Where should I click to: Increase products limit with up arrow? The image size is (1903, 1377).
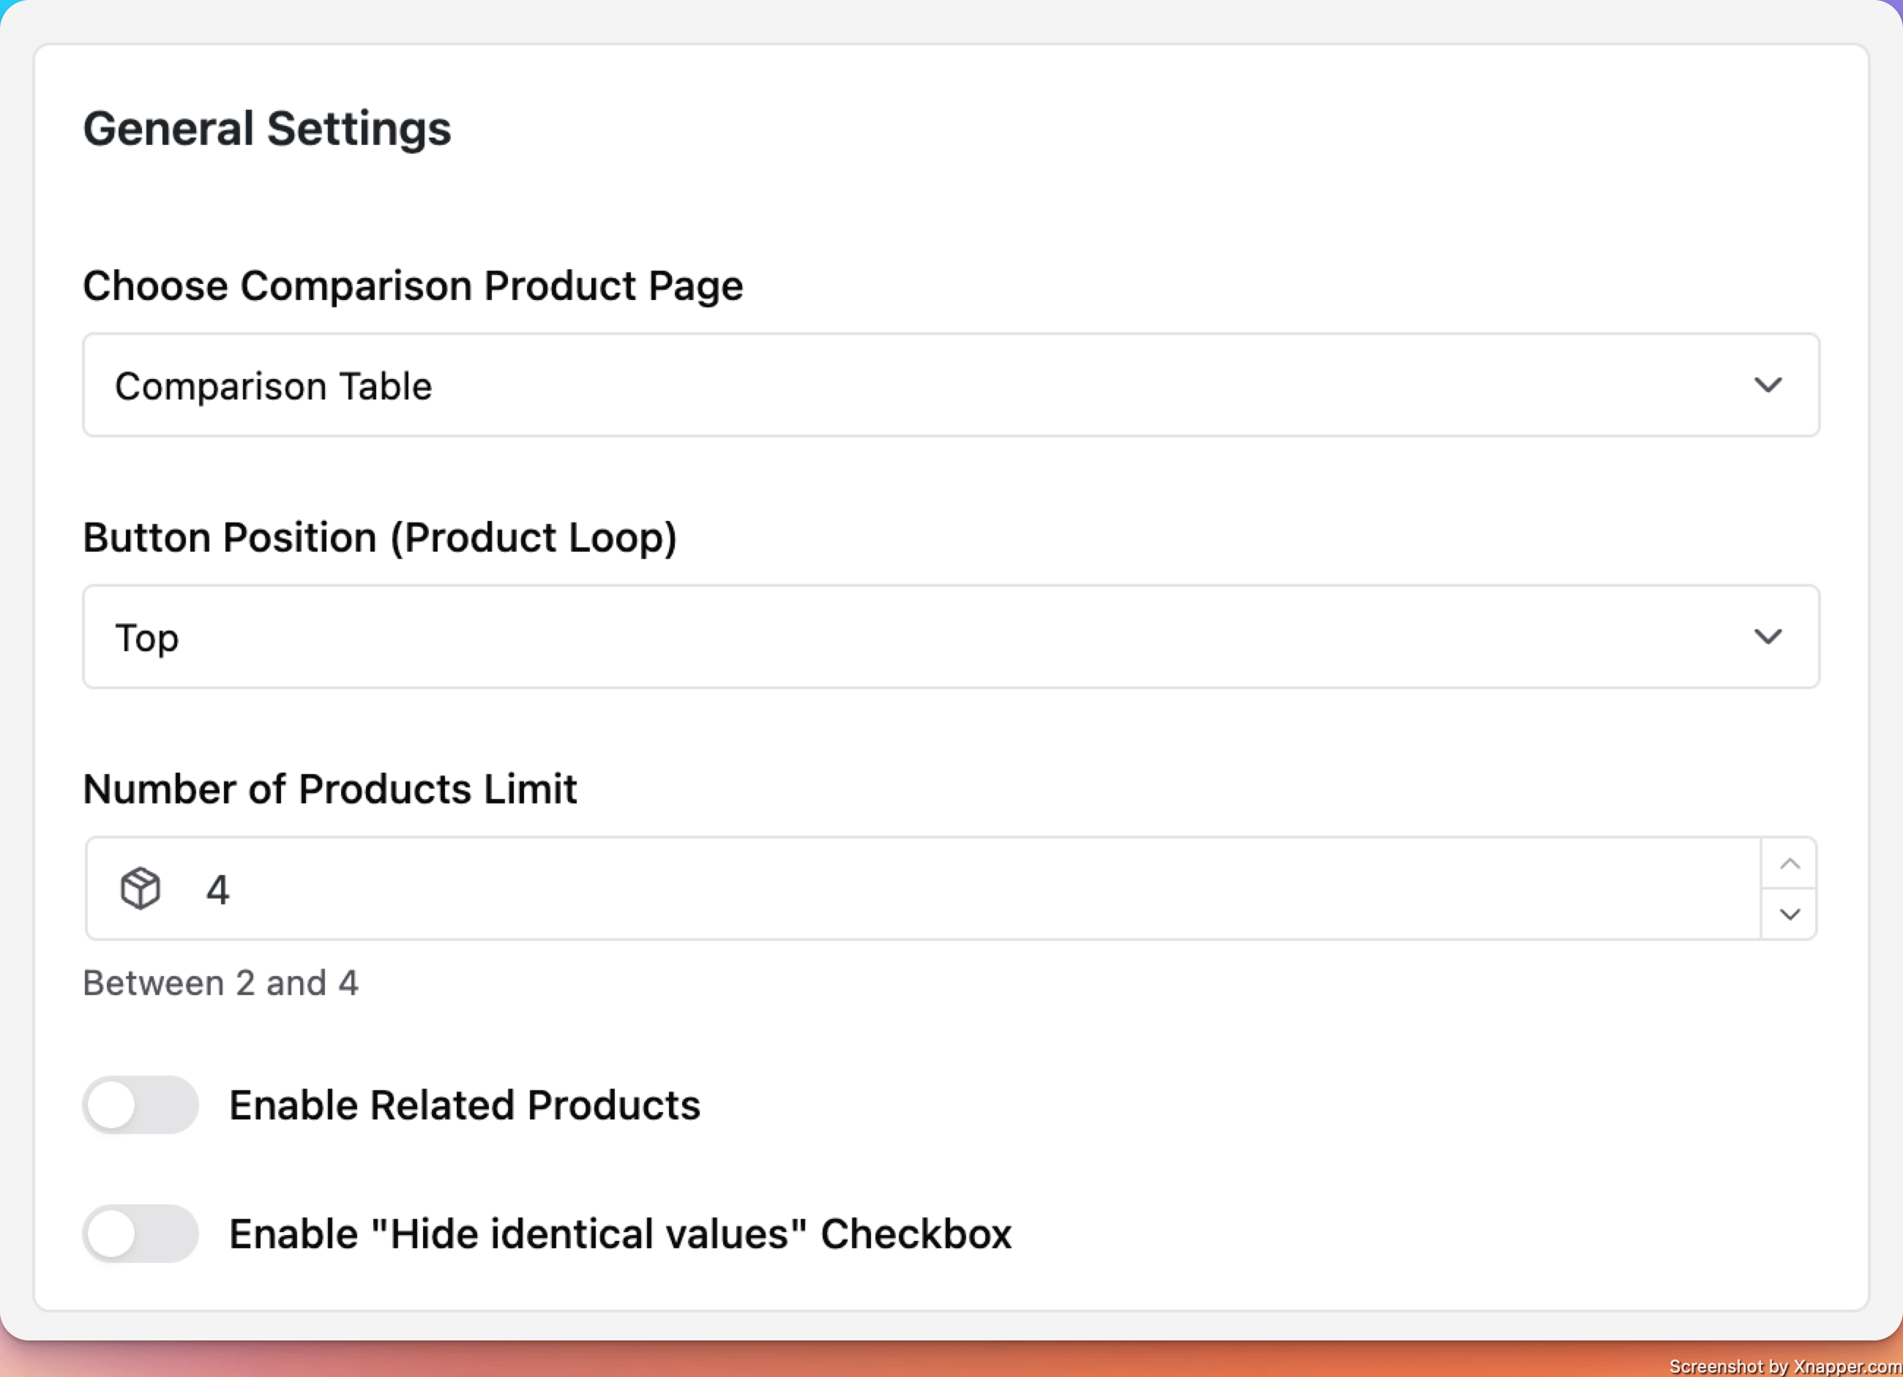point(1789,864)
